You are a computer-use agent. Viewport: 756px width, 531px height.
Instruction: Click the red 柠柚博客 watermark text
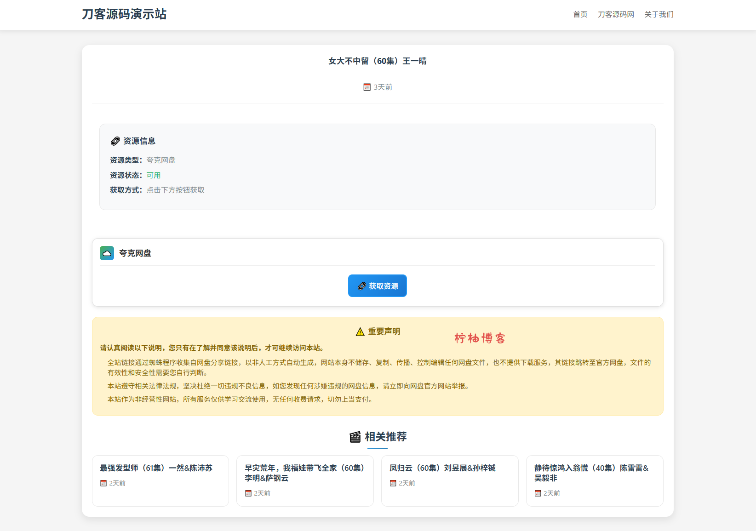tap(480, 338)
